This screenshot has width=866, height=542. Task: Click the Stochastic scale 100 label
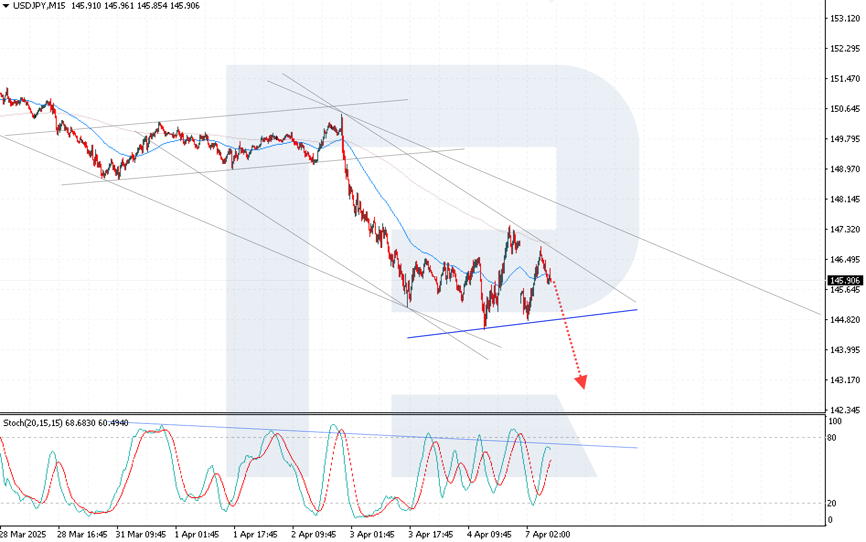(834, 421)
